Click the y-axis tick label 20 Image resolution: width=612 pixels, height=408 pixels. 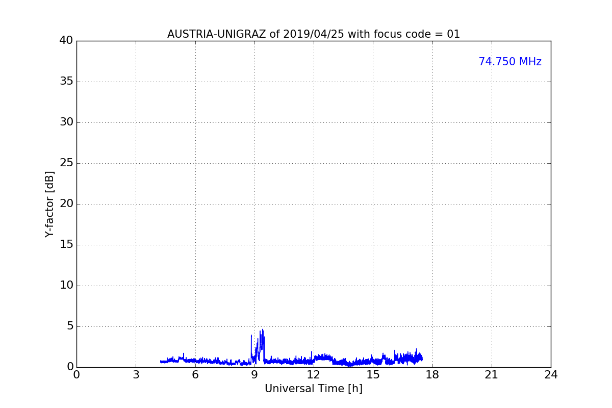coord(66,204)
